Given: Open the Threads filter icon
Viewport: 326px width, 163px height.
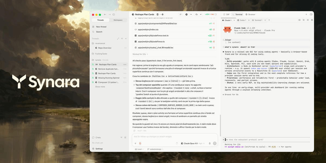Looking at the screenshot, I should (122, 39).
